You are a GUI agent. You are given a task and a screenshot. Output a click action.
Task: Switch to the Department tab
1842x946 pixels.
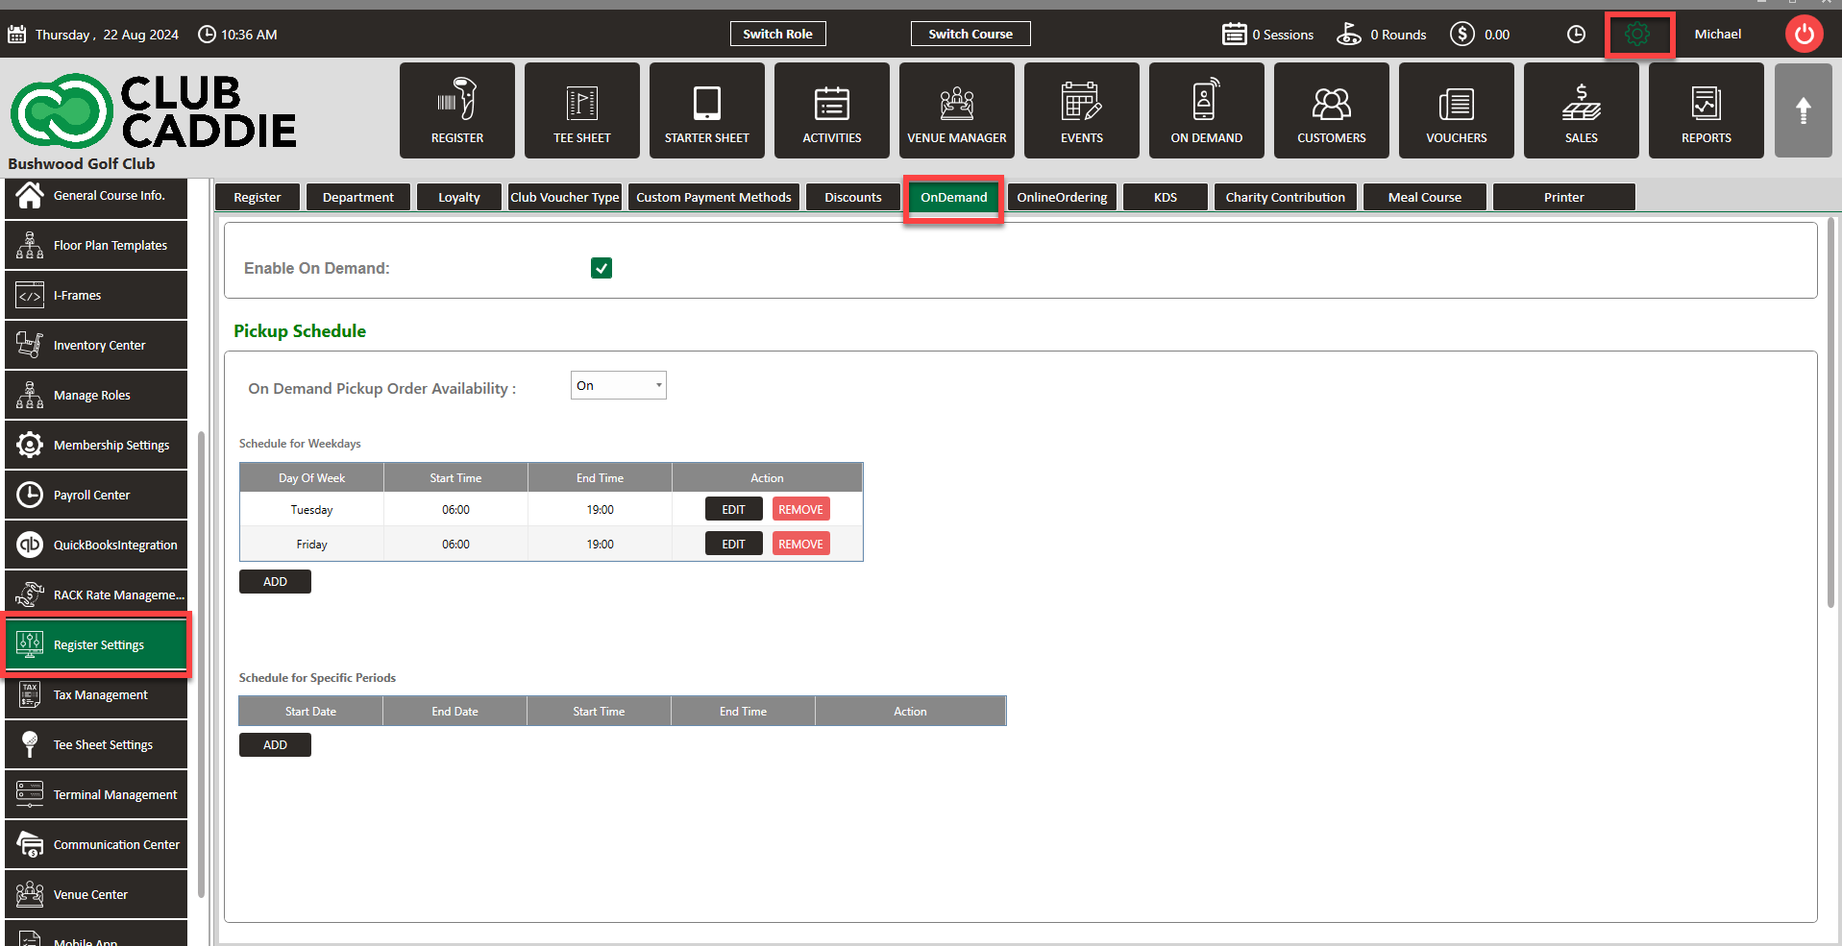pos(358,197)
